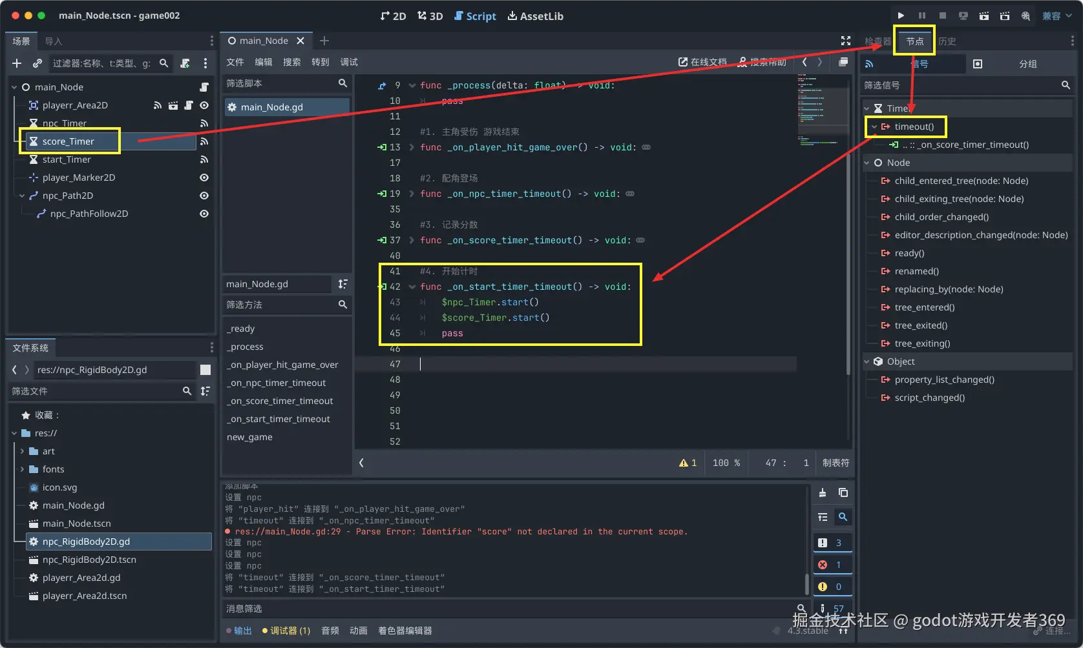1083x648 pixels.
Task: Toggle distraction-free mode in the script editor
Action: [x=846, y=41]
